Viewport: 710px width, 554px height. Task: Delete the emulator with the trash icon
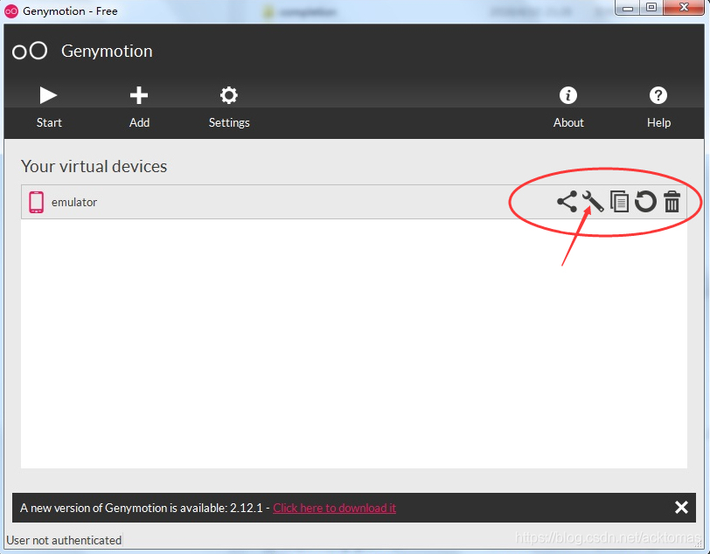(672, 202)
